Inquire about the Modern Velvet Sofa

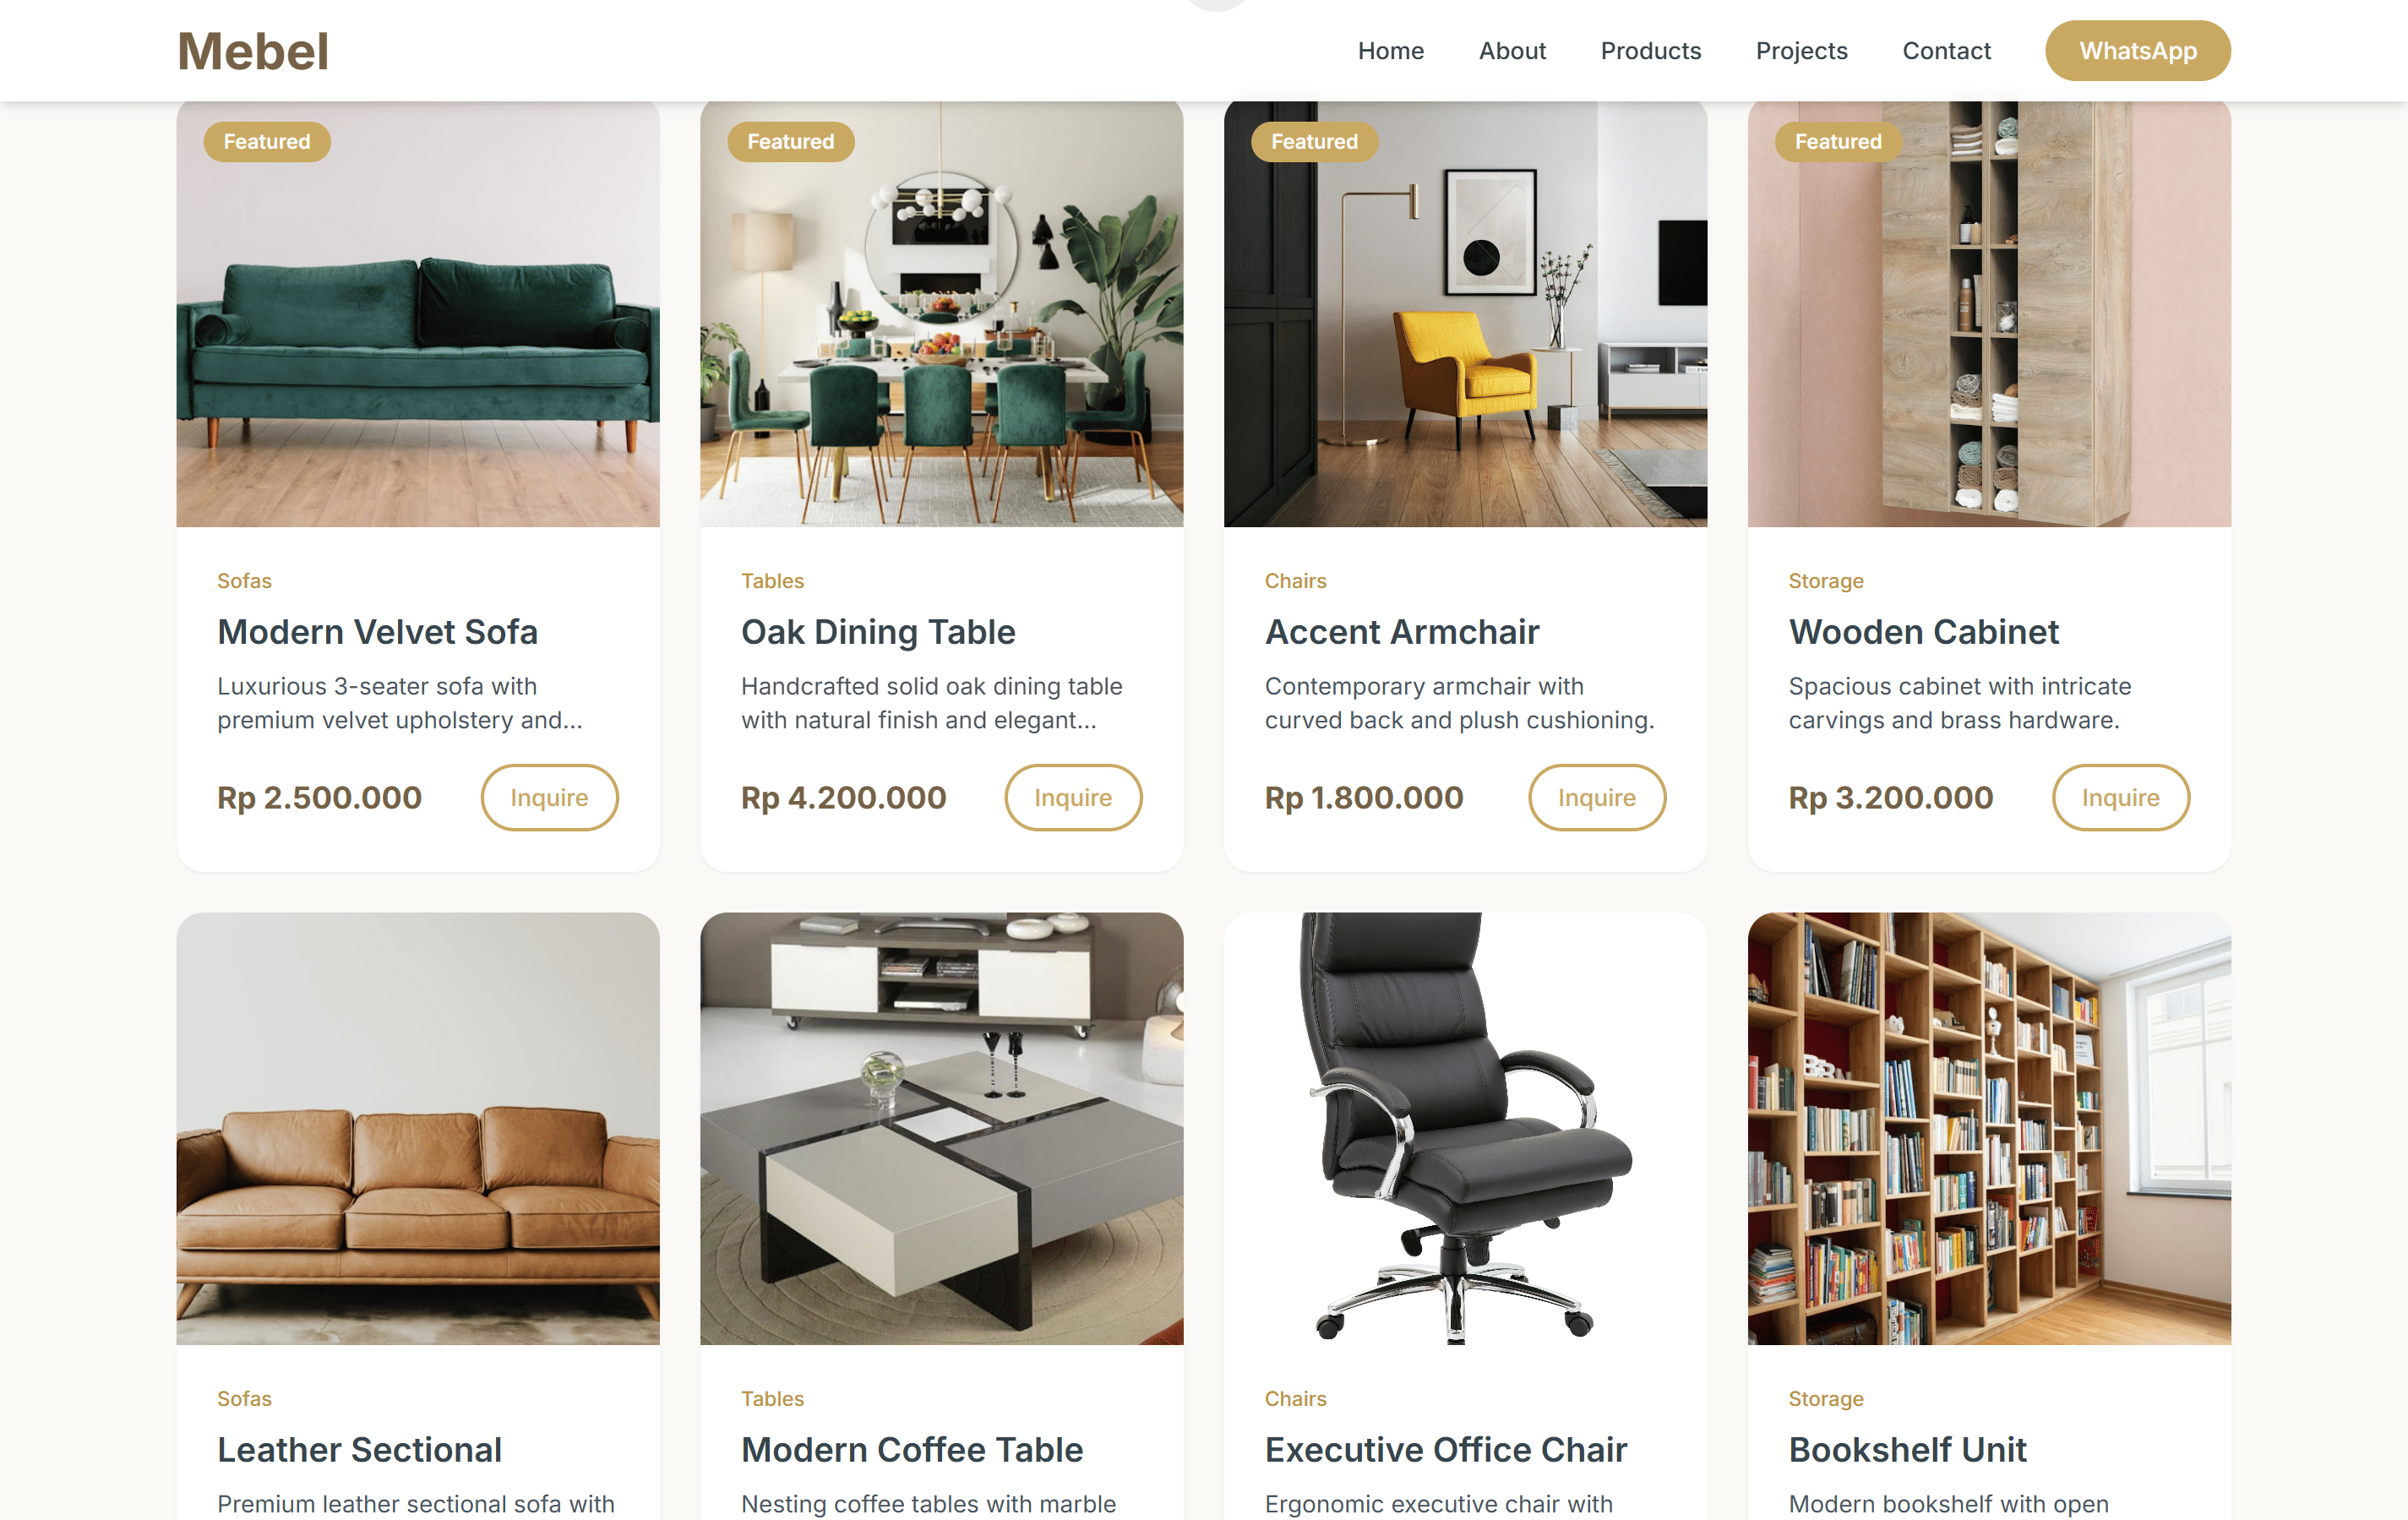tap(549, 797)
